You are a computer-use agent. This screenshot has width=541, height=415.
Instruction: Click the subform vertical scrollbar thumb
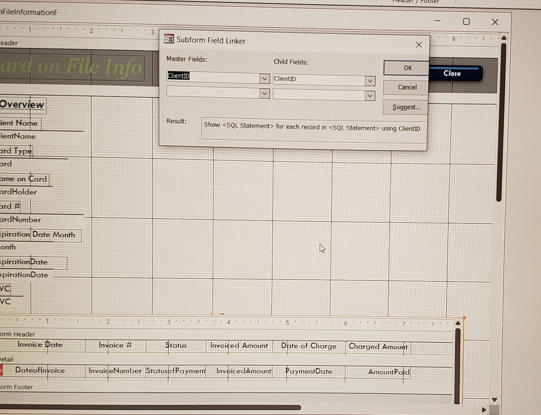pyautogui.click(x=457, y=366)
